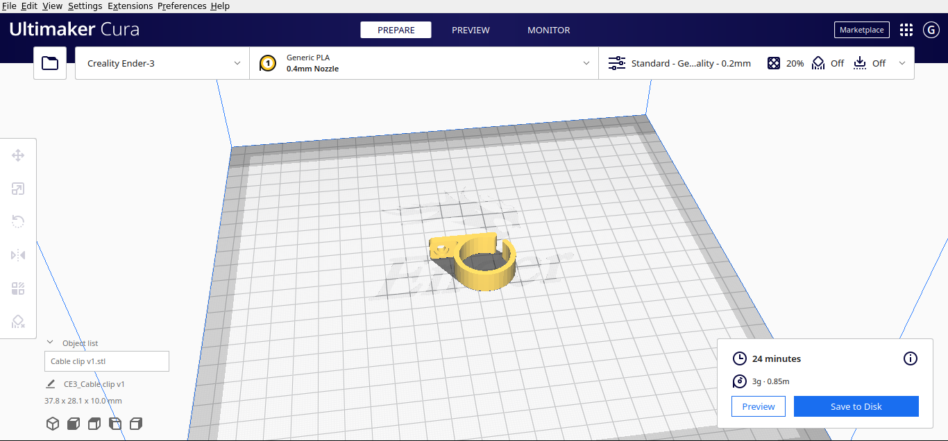
Task: Expand the print settings panel chevron
Action: 902,63
